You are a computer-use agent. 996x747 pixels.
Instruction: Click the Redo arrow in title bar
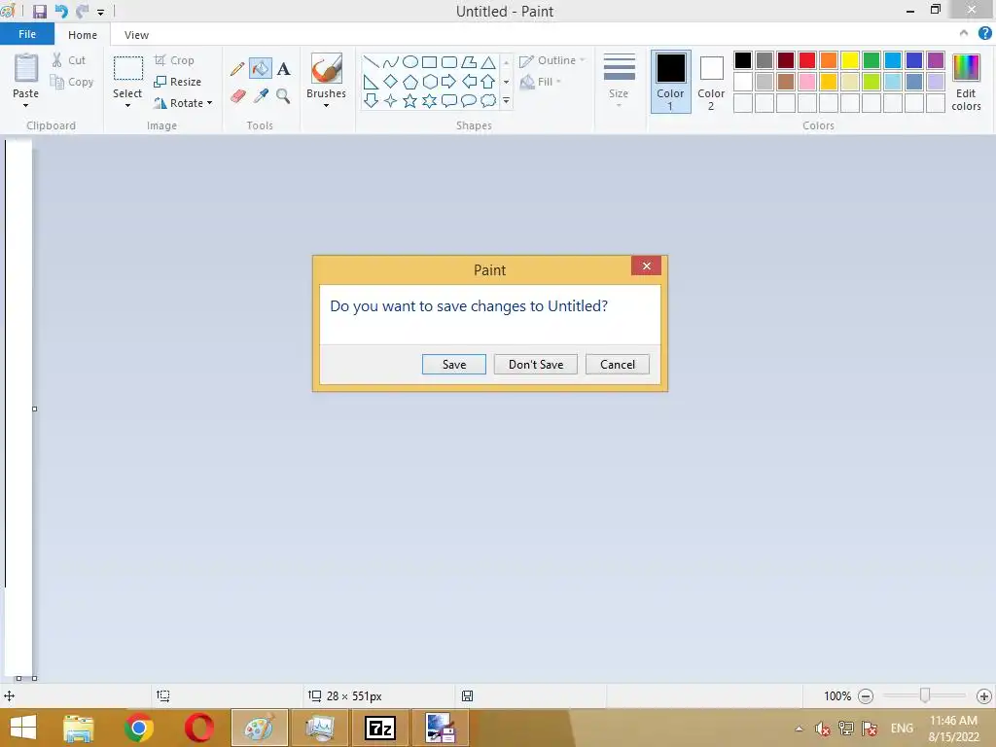click(x=83, y=12)
